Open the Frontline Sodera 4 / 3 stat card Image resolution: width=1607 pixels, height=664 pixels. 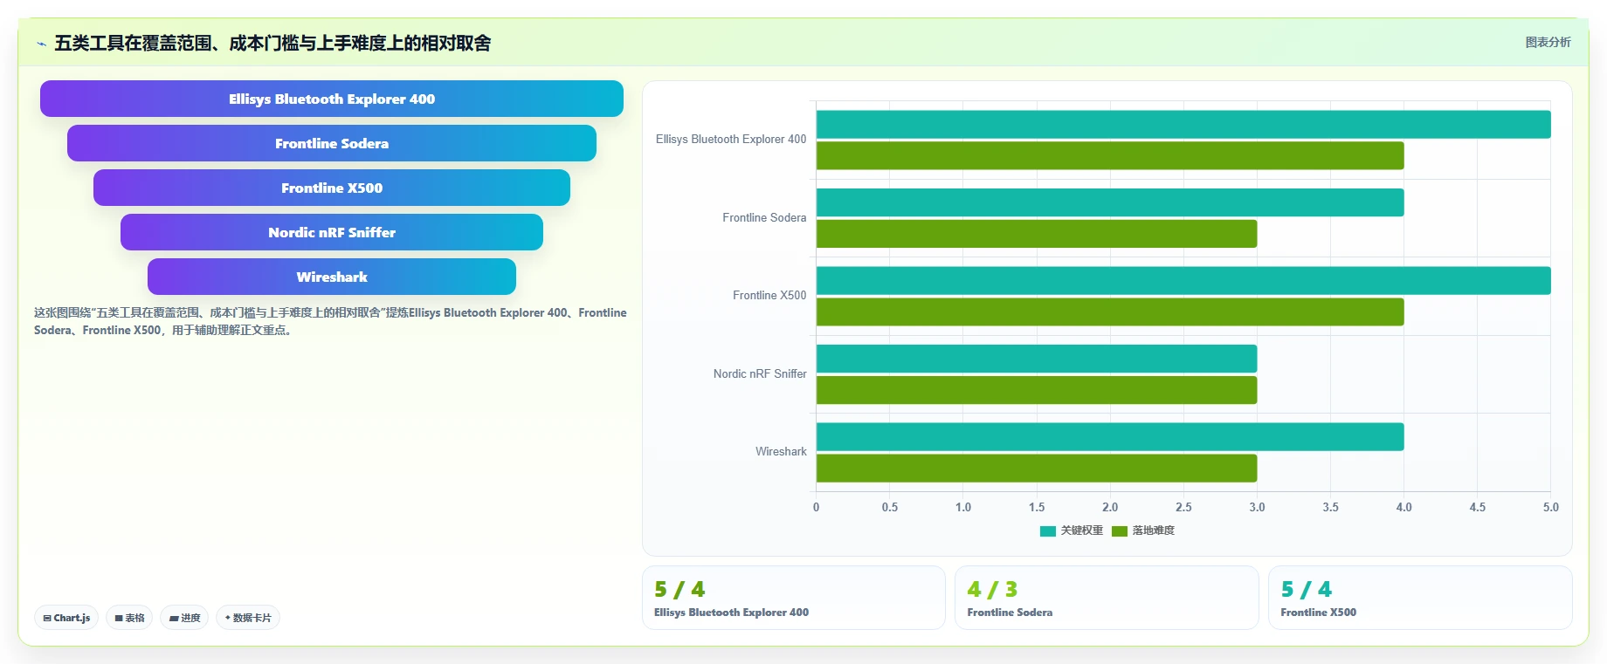1107,598
